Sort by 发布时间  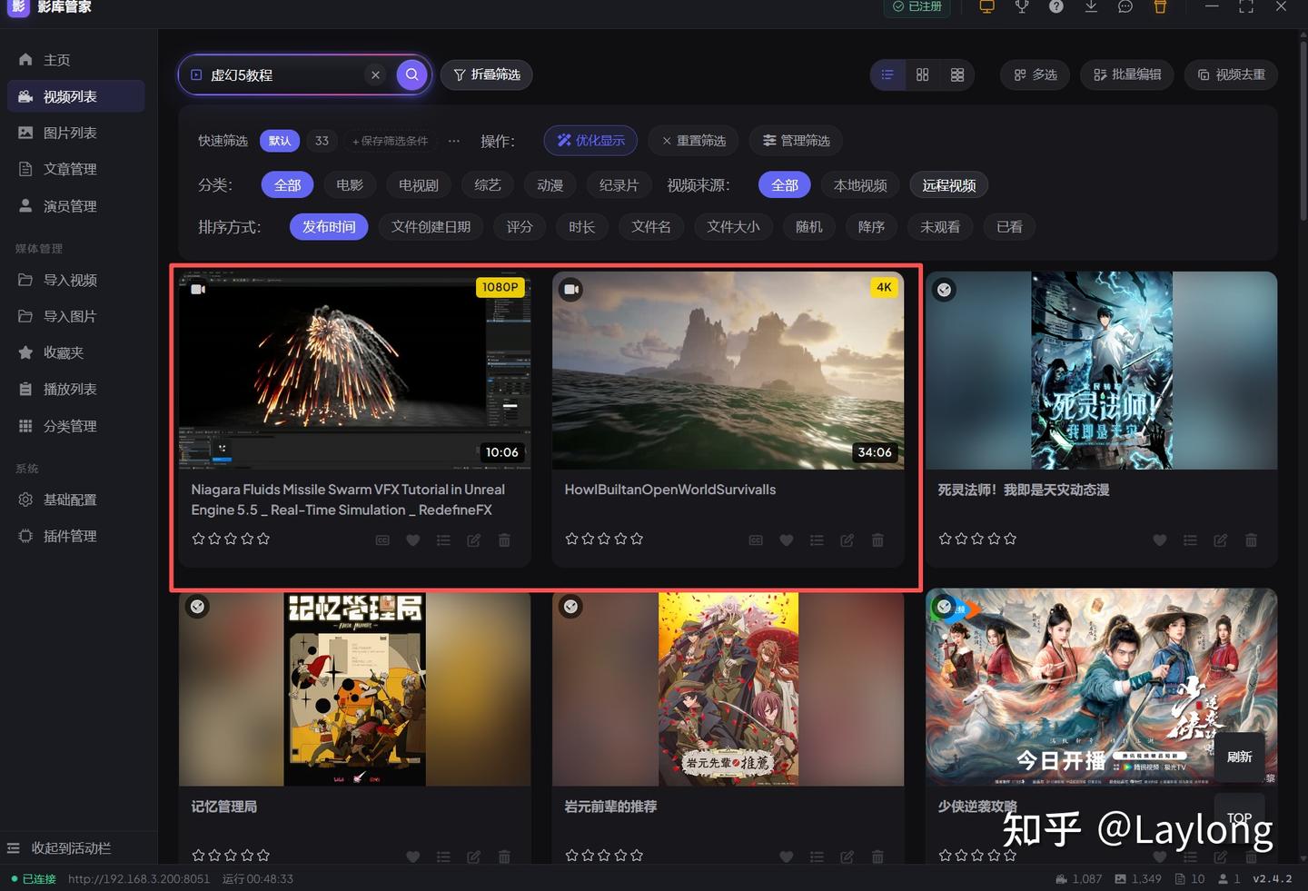click(x=329, y=227)
